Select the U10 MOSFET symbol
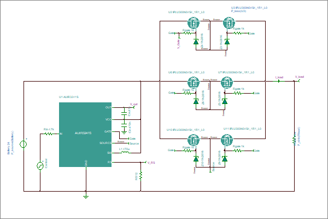Screen dimensions: 328x219 [194, 140]
